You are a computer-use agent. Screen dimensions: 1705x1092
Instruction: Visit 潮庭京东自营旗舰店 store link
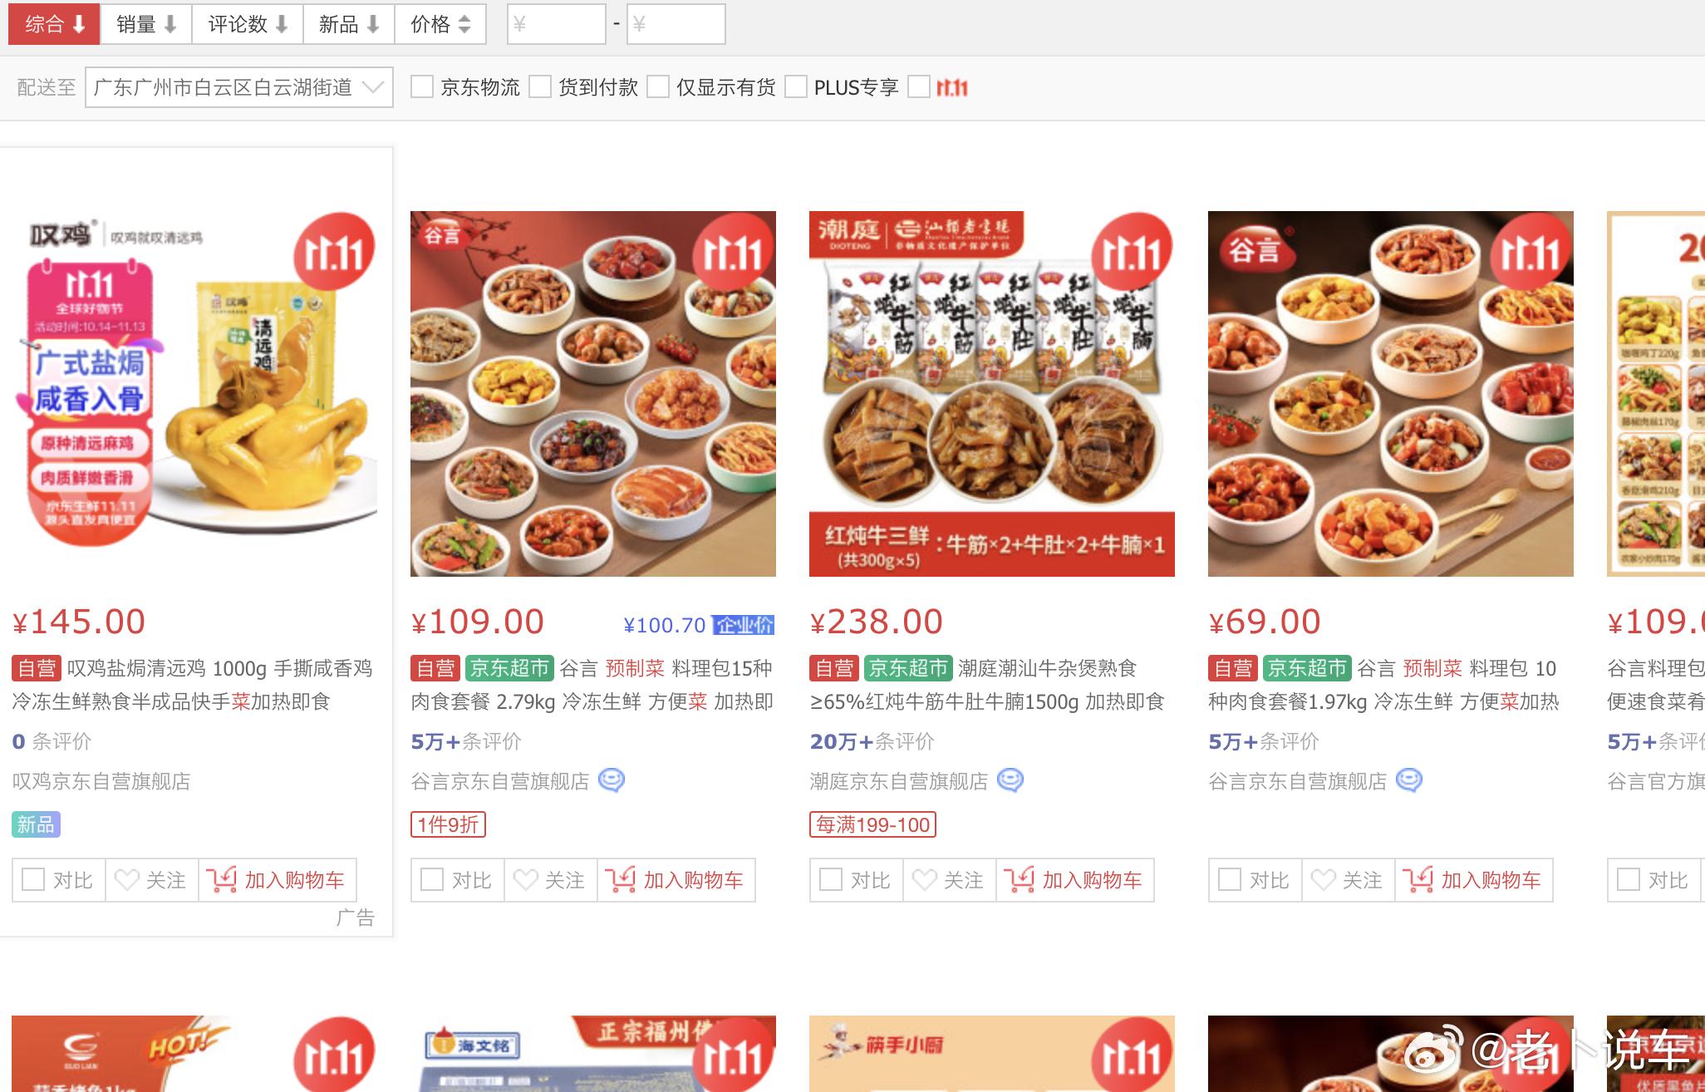click(x=899, y=781)
